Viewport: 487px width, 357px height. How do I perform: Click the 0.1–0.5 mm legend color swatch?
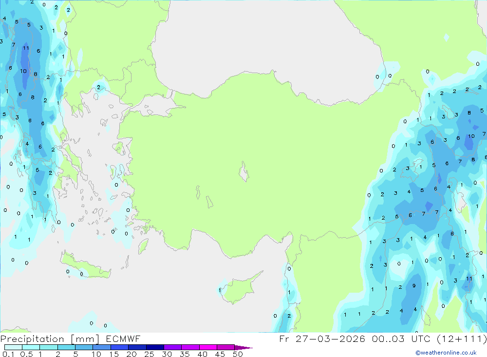13,347
